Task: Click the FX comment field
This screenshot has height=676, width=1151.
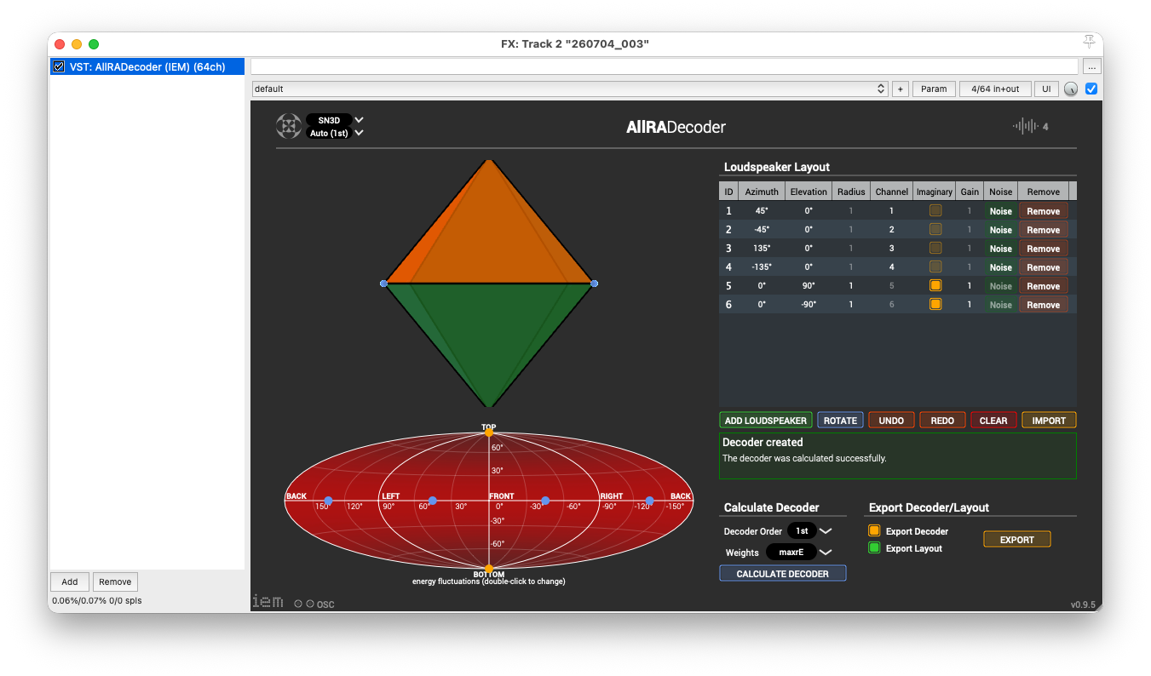Action: (665, 66)
